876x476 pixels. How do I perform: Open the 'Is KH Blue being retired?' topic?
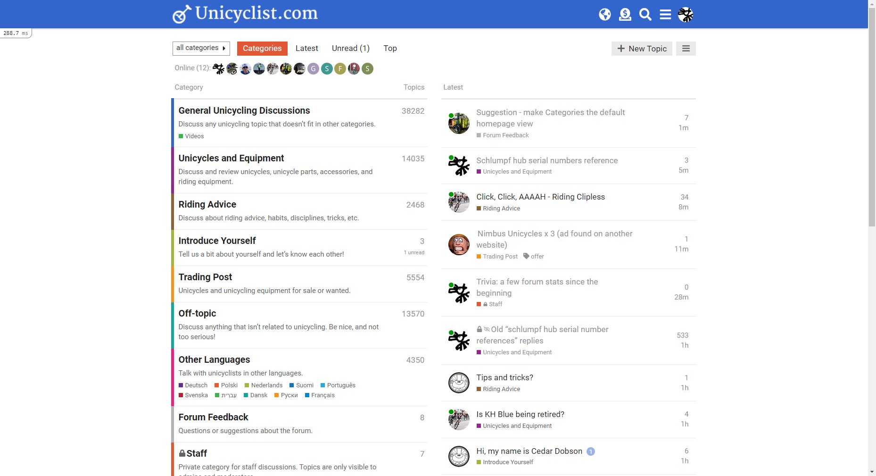(520, 414)
